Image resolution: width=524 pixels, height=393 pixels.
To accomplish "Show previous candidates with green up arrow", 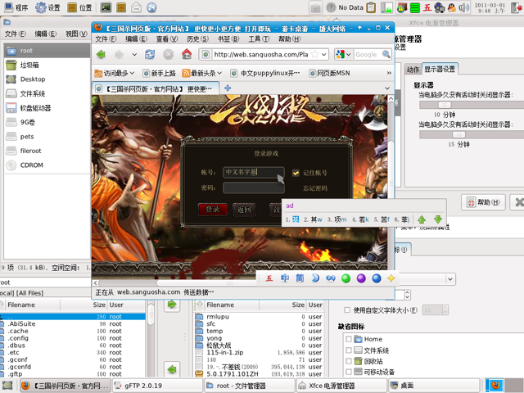I will 422,219.
